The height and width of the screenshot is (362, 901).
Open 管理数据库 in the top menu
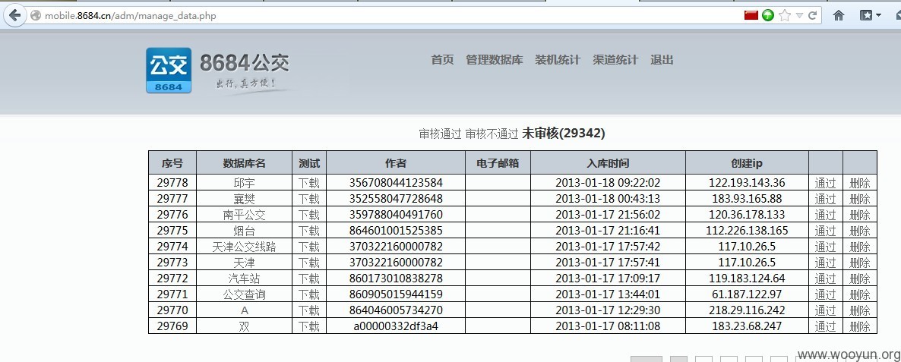[x=494, y=60]
